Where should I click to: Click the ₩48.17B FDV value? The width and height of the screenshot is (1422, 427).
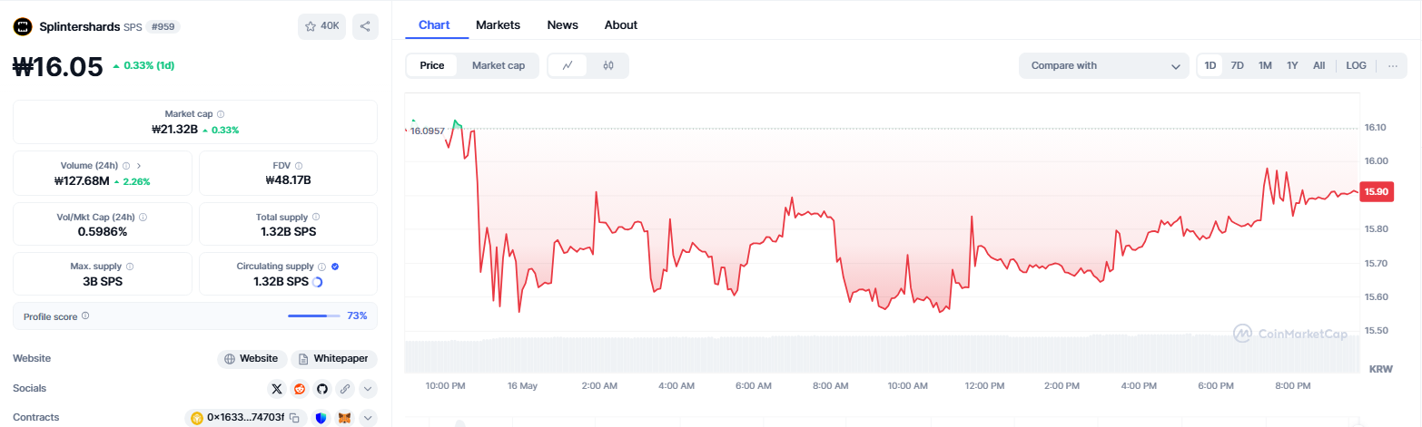coord(288,180)
